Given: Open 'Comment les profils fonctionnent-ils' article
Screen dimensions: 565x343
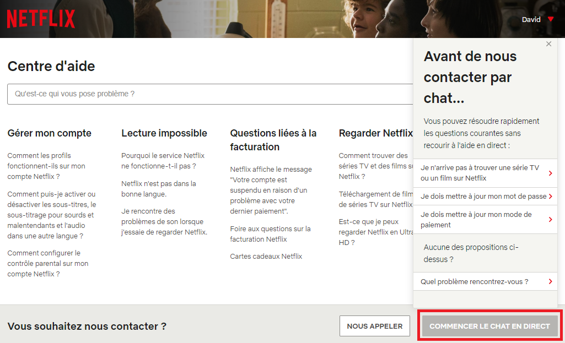Looking at the screenshot, I should click(46, 166).
